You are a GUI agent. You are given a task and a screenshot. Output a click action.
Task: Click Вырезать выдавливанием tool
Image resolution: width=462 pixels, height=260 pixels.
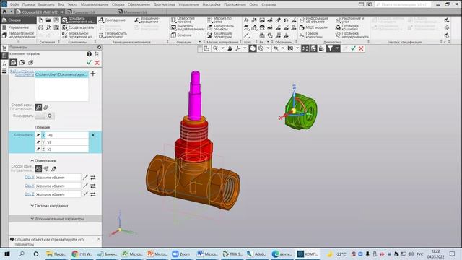pyautogui.click(x=188, y=27)
